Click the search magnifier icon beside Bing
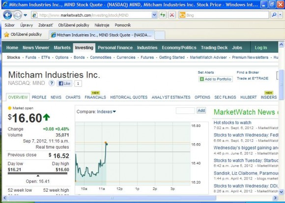This screenshot has height=203, width=285. pyautogui.click(x=274, y=15)
